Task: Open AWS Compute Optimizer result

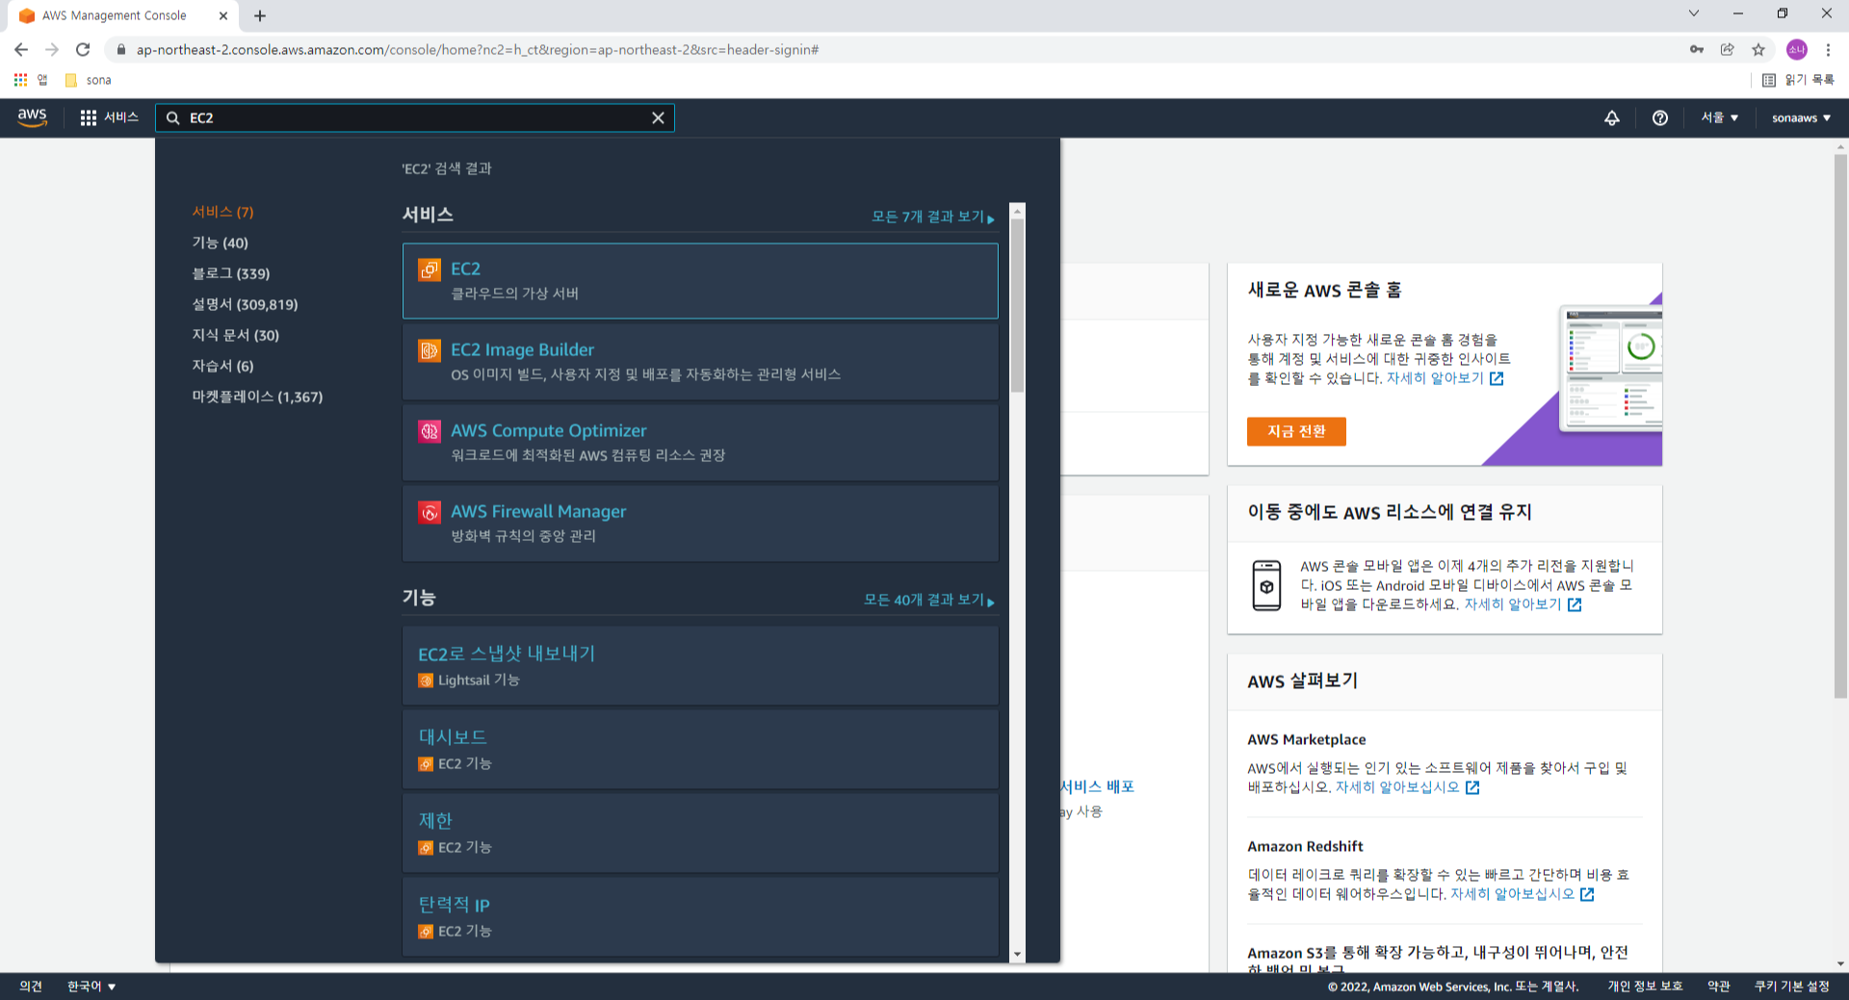Action: (x=700, y=443)
